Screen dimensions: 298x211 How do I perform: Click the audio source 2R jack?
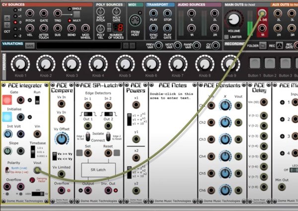coord(215,28)
